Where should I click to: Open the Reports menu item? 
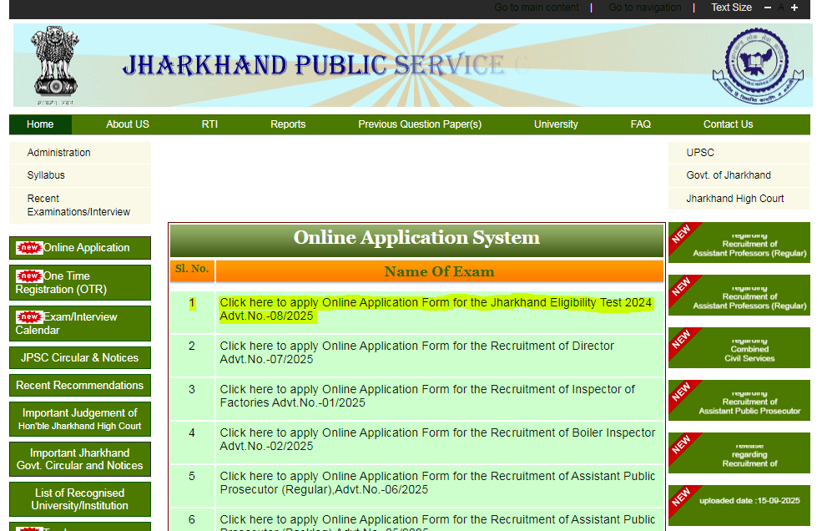(x=288, y=124)
